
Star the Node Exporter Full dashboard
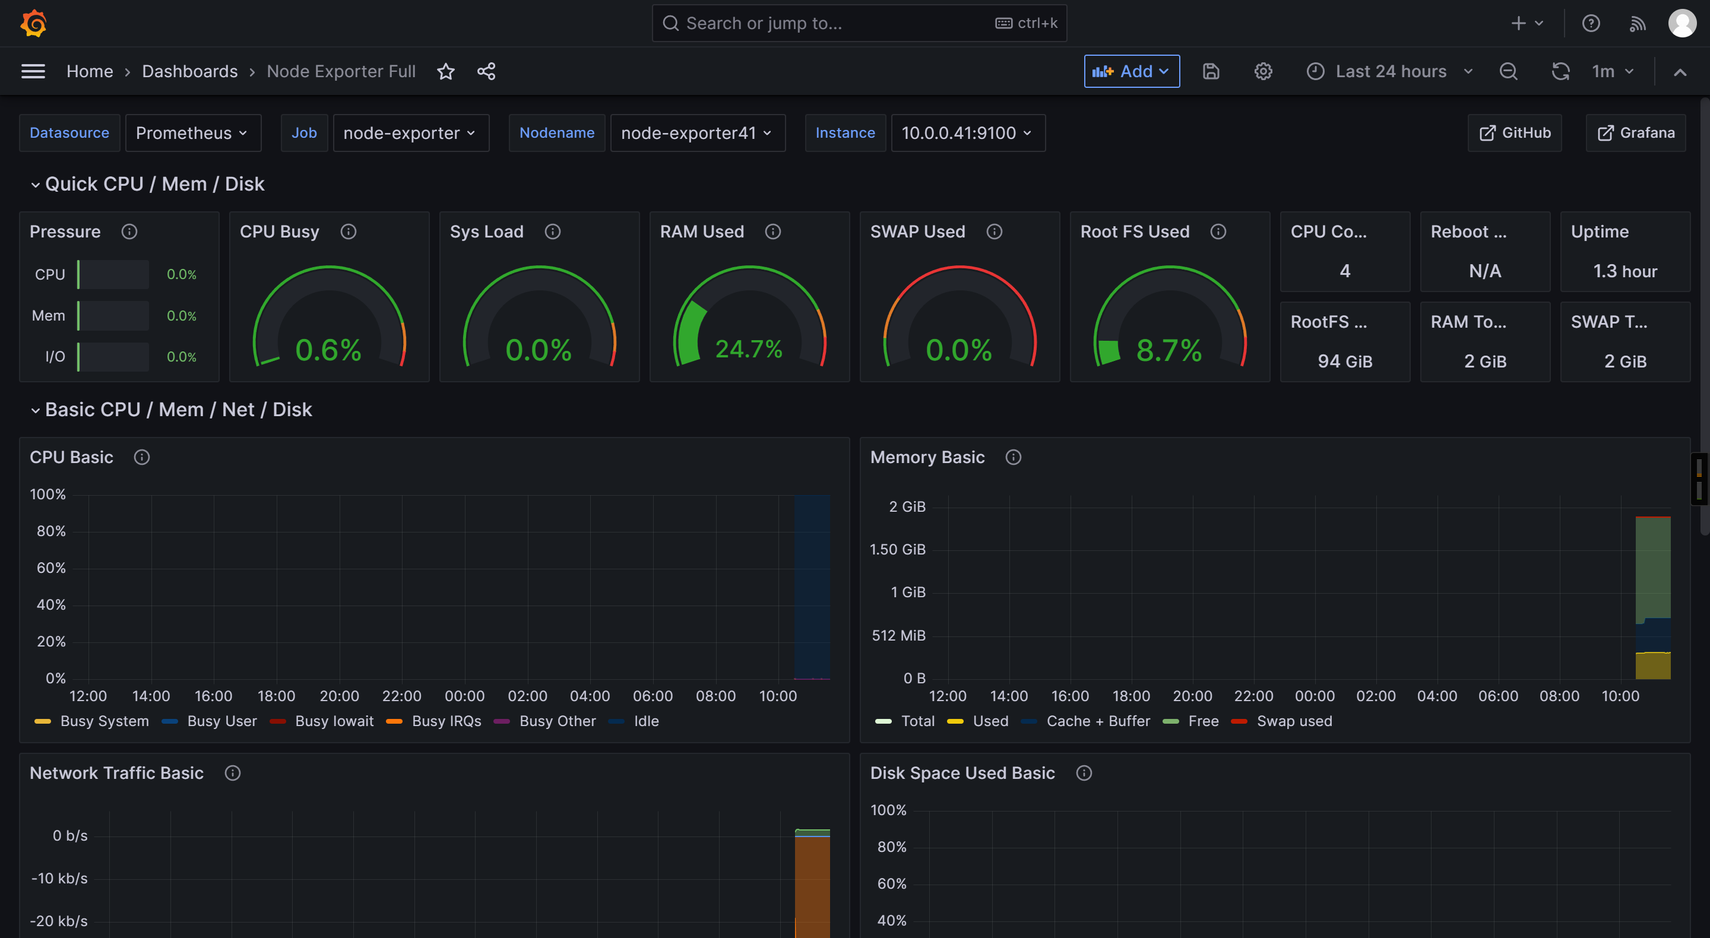[x=446, y=71]
